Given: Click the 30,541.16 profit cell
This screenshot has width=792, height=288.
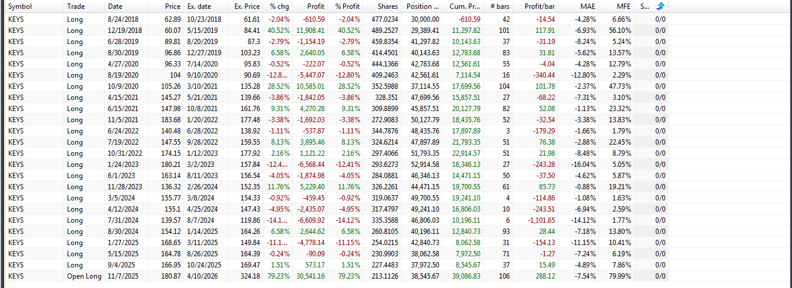Looking at the screenshot, I should [x=309, y=276].
